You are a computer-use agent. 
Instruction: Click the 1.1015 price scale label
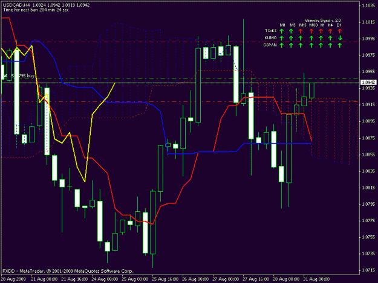(x=368, y=22)
